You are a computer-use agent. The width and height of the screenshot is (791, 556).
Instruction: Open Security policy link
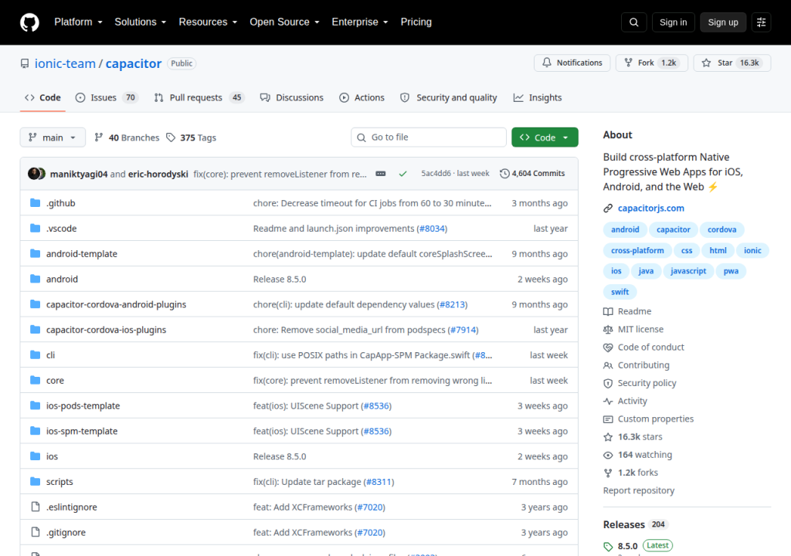point(640,383)
